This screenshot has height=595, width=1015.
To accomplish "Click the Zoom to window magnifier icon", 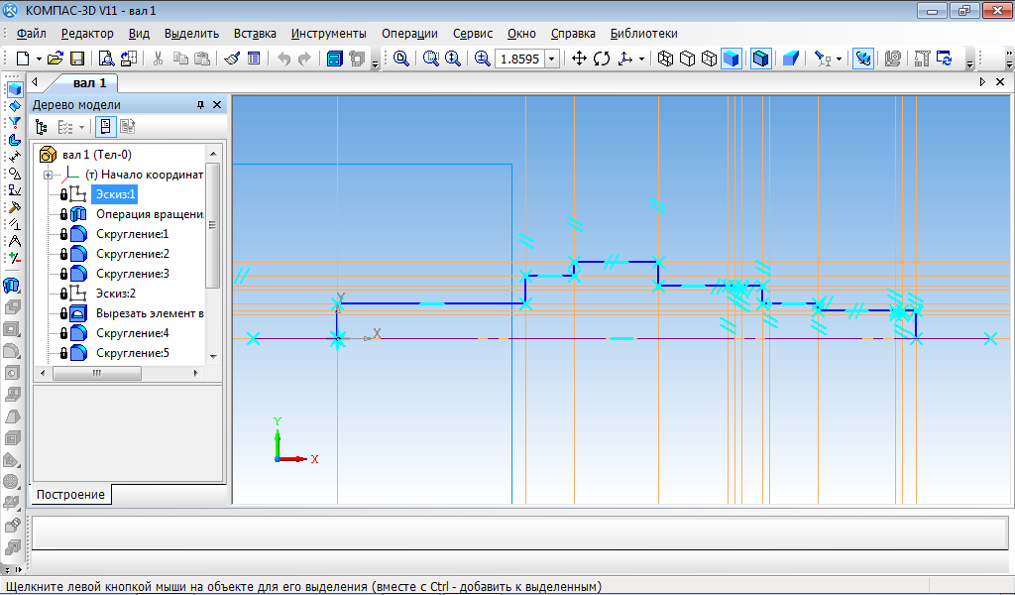I will [x=401, y=59].
